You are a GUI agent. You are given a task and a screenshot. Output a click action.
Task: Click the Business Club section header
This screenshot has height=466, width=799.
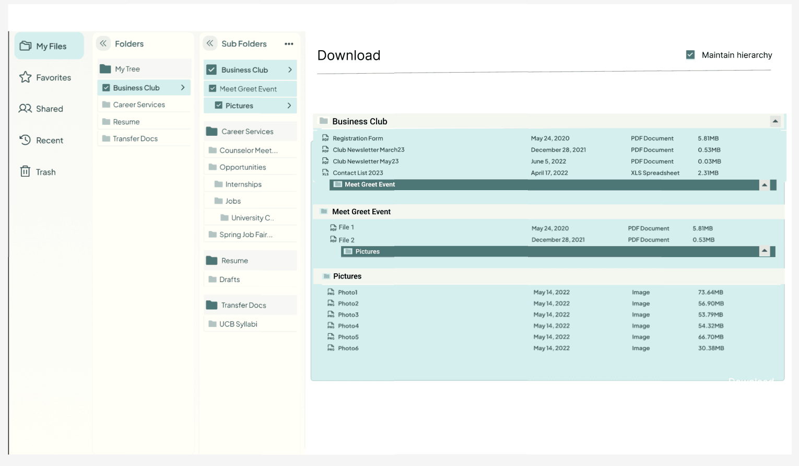549,121
